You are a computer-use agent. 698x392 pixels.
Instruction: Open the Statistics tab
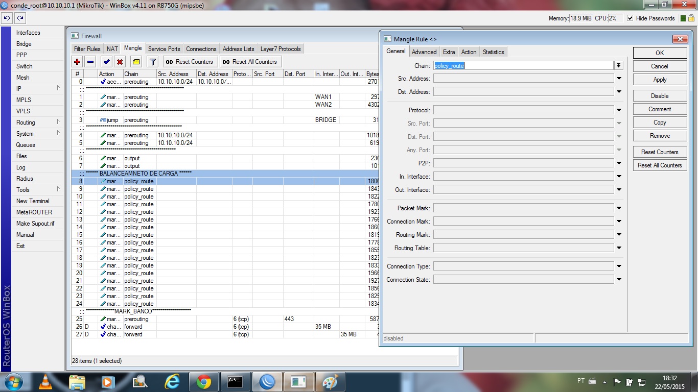(x=493, y=52)
